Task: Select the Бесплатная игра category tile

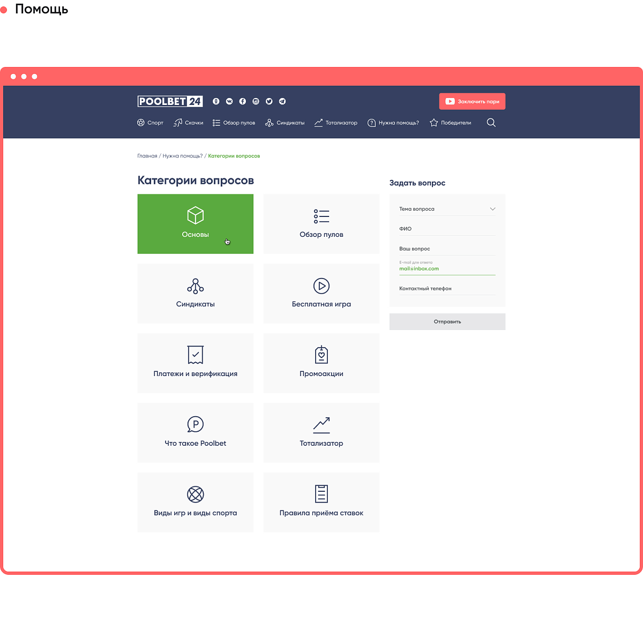Action: click(322, 294)
